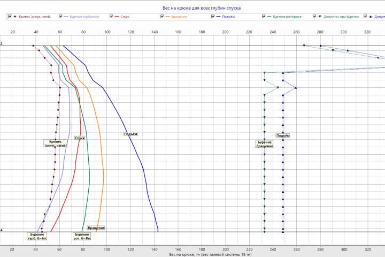
Task: Click the 'Бурение Вращение' label on the chart
Action: coord(265,144)
